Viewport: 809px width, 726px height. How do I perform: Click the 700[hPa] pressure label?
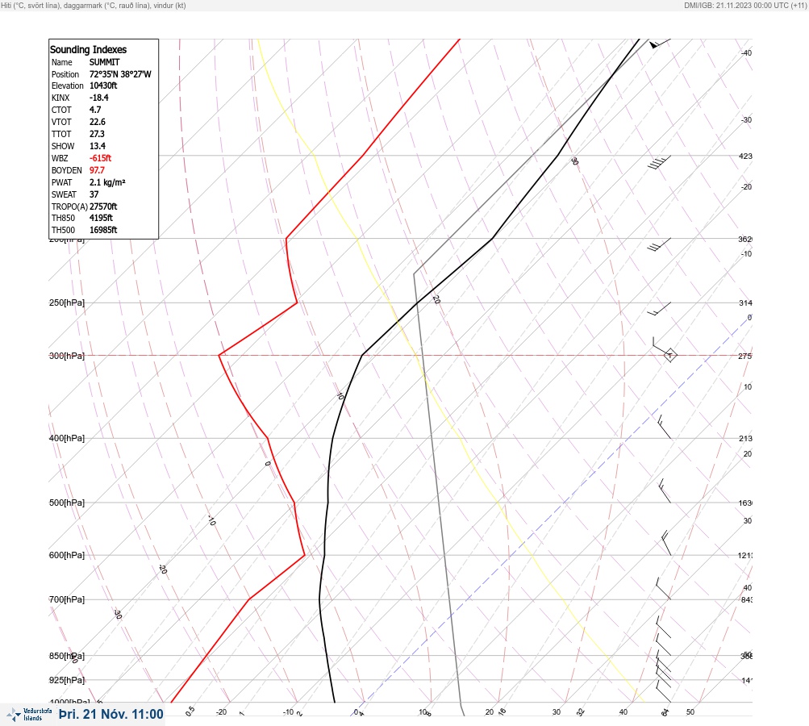pos(67,599)
